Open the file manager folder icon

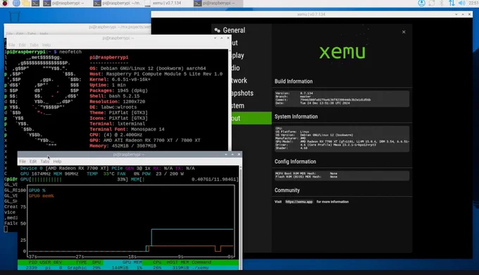pos(26,4)
